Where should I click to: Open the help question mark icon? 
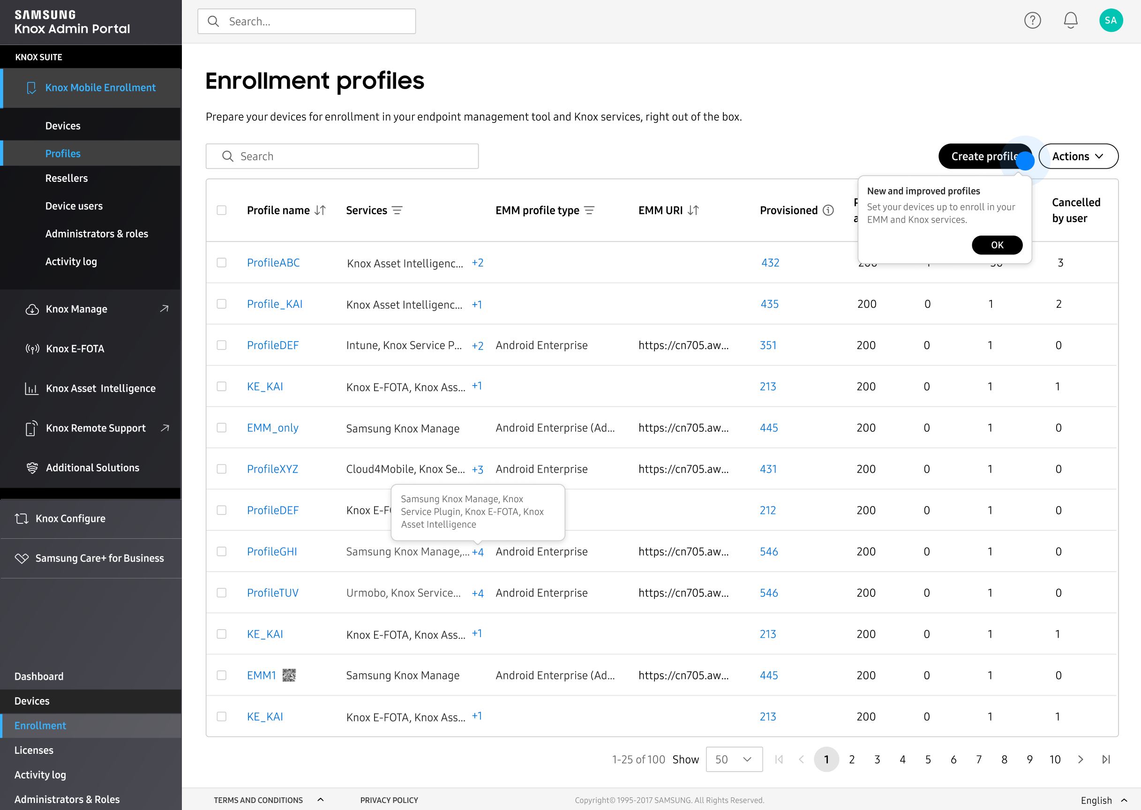click(x=1032, y=21)
